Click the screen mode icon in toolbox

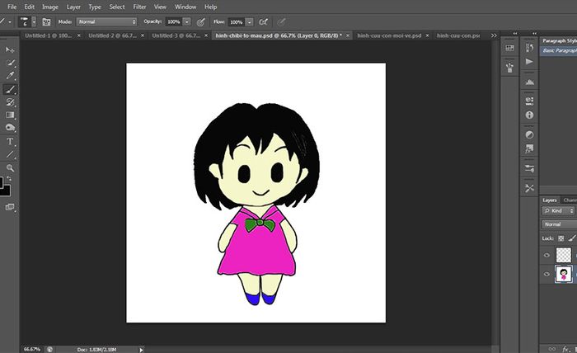pyautogui.click(x=10, y=207)
